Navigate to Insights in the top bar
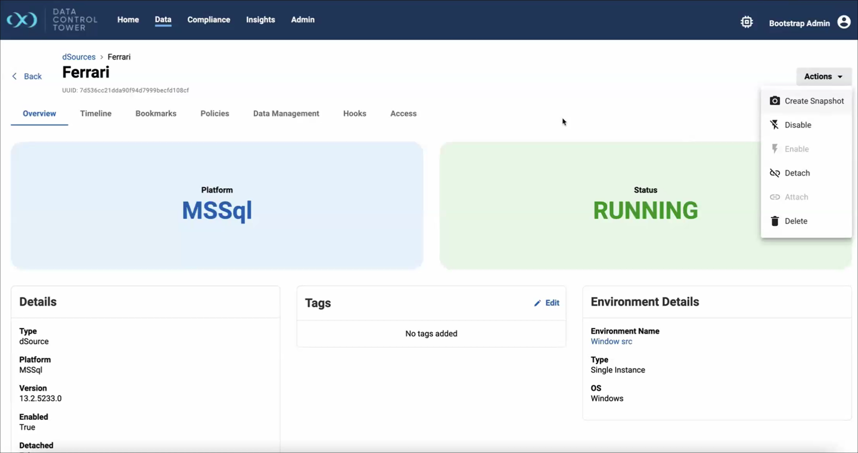This screenshot has height=453, width=858. (260, 20)
